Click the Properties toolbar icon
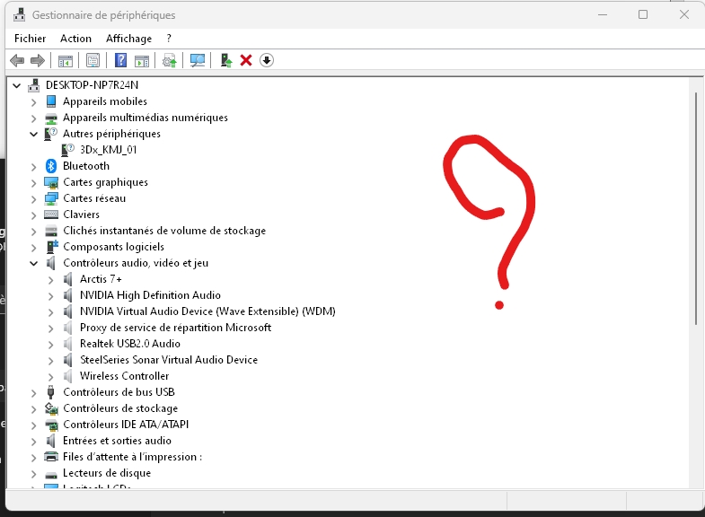Viewport: 705px width, 517px height. coord(93,60)
